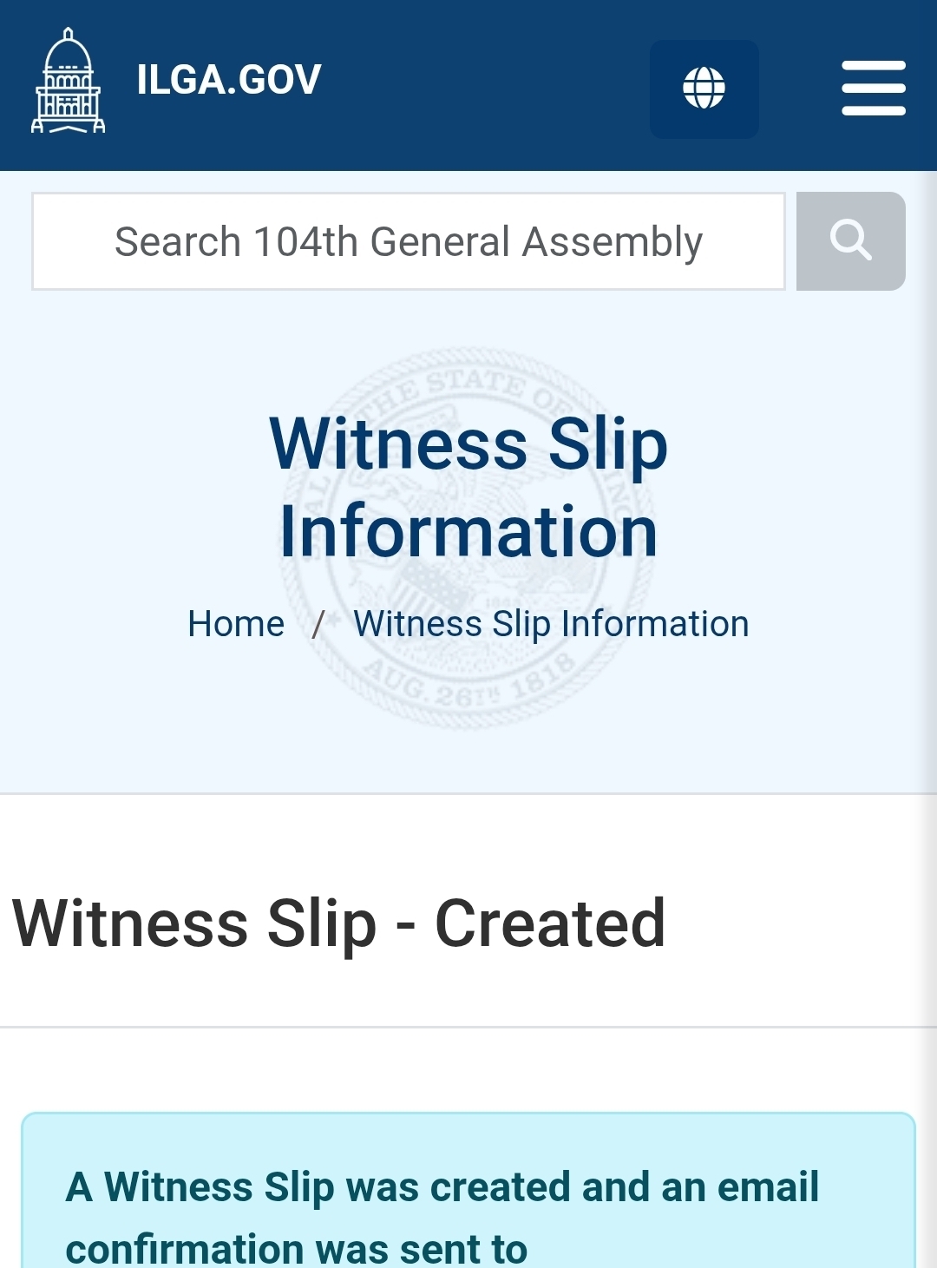Click the Witness Slip Information breadcrumb
This screenshot has height=1268, width=937.
pyautogui.click(x=551, y=624)
